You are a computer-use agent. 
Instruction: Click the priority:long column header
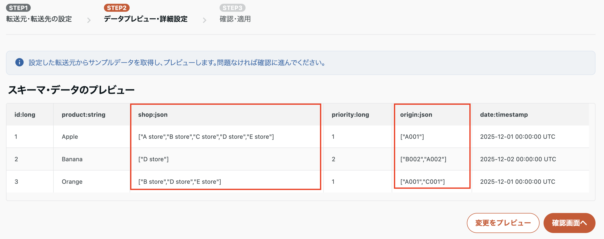tap(350, 115)
